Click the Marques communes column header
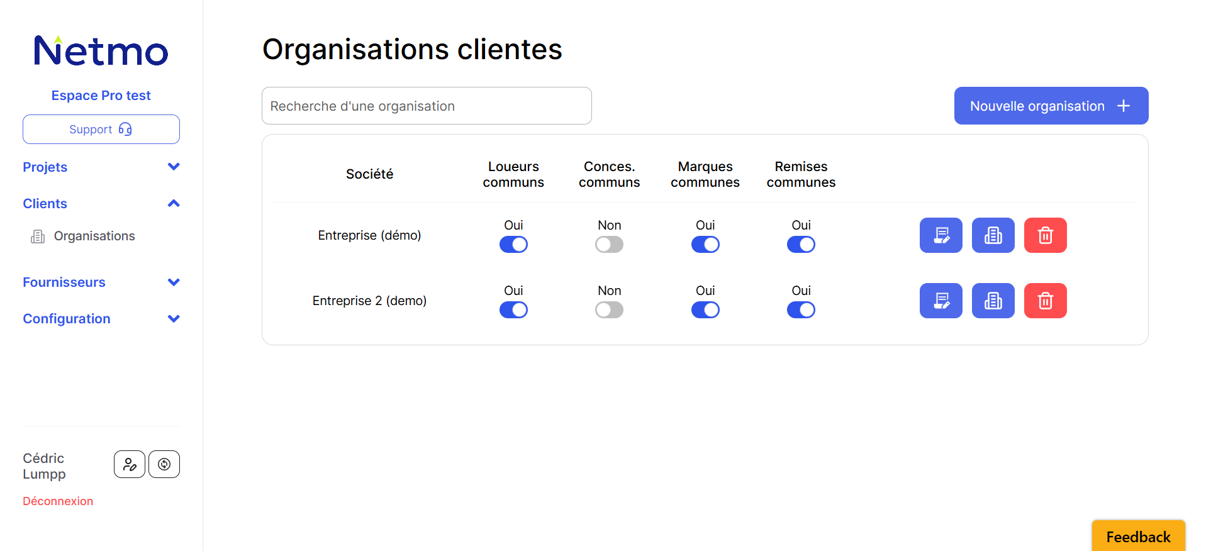The image size is (1206, 551). pyautogui.click(x=705, y=174)
